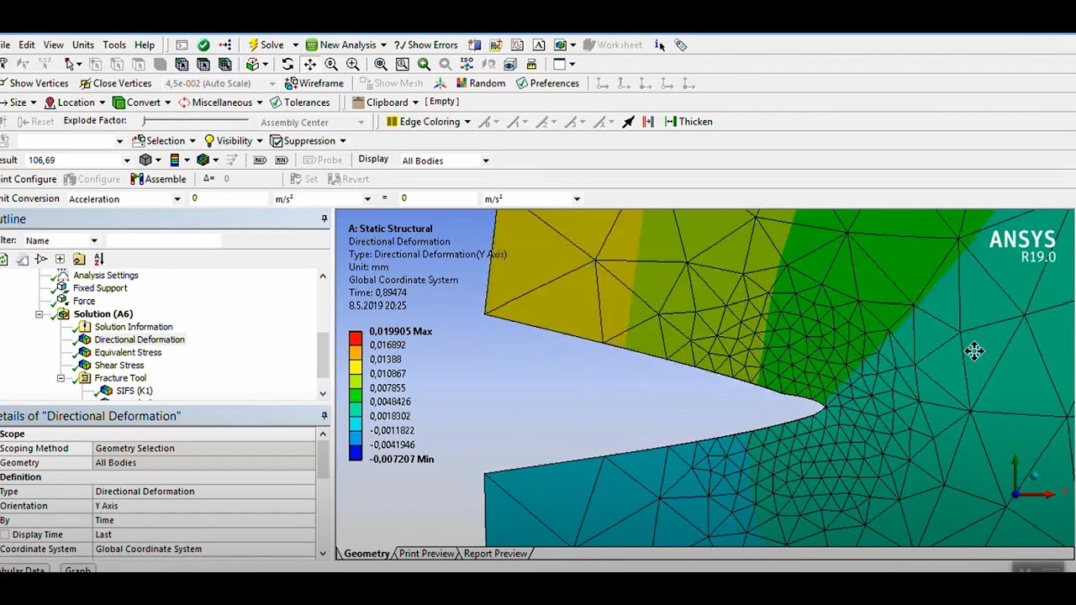The width and height of the screenshot is (1076, 605).
Task: Collapse the Fracture Tool tree node
Action: click(x=61, y=378)
